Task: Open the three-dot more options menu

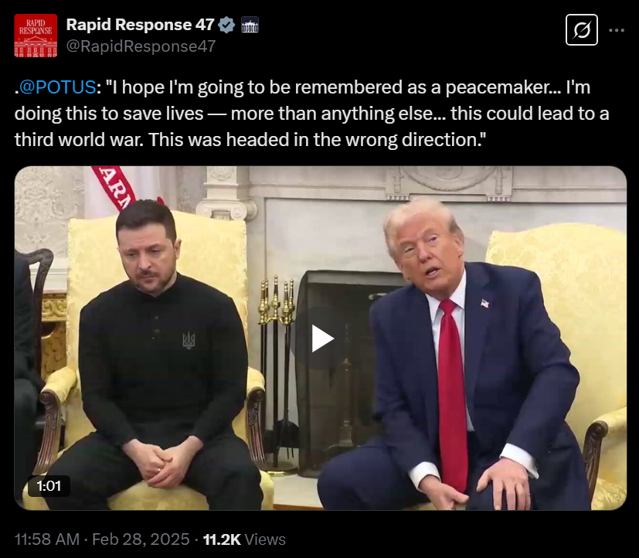Action: (617, 30)
